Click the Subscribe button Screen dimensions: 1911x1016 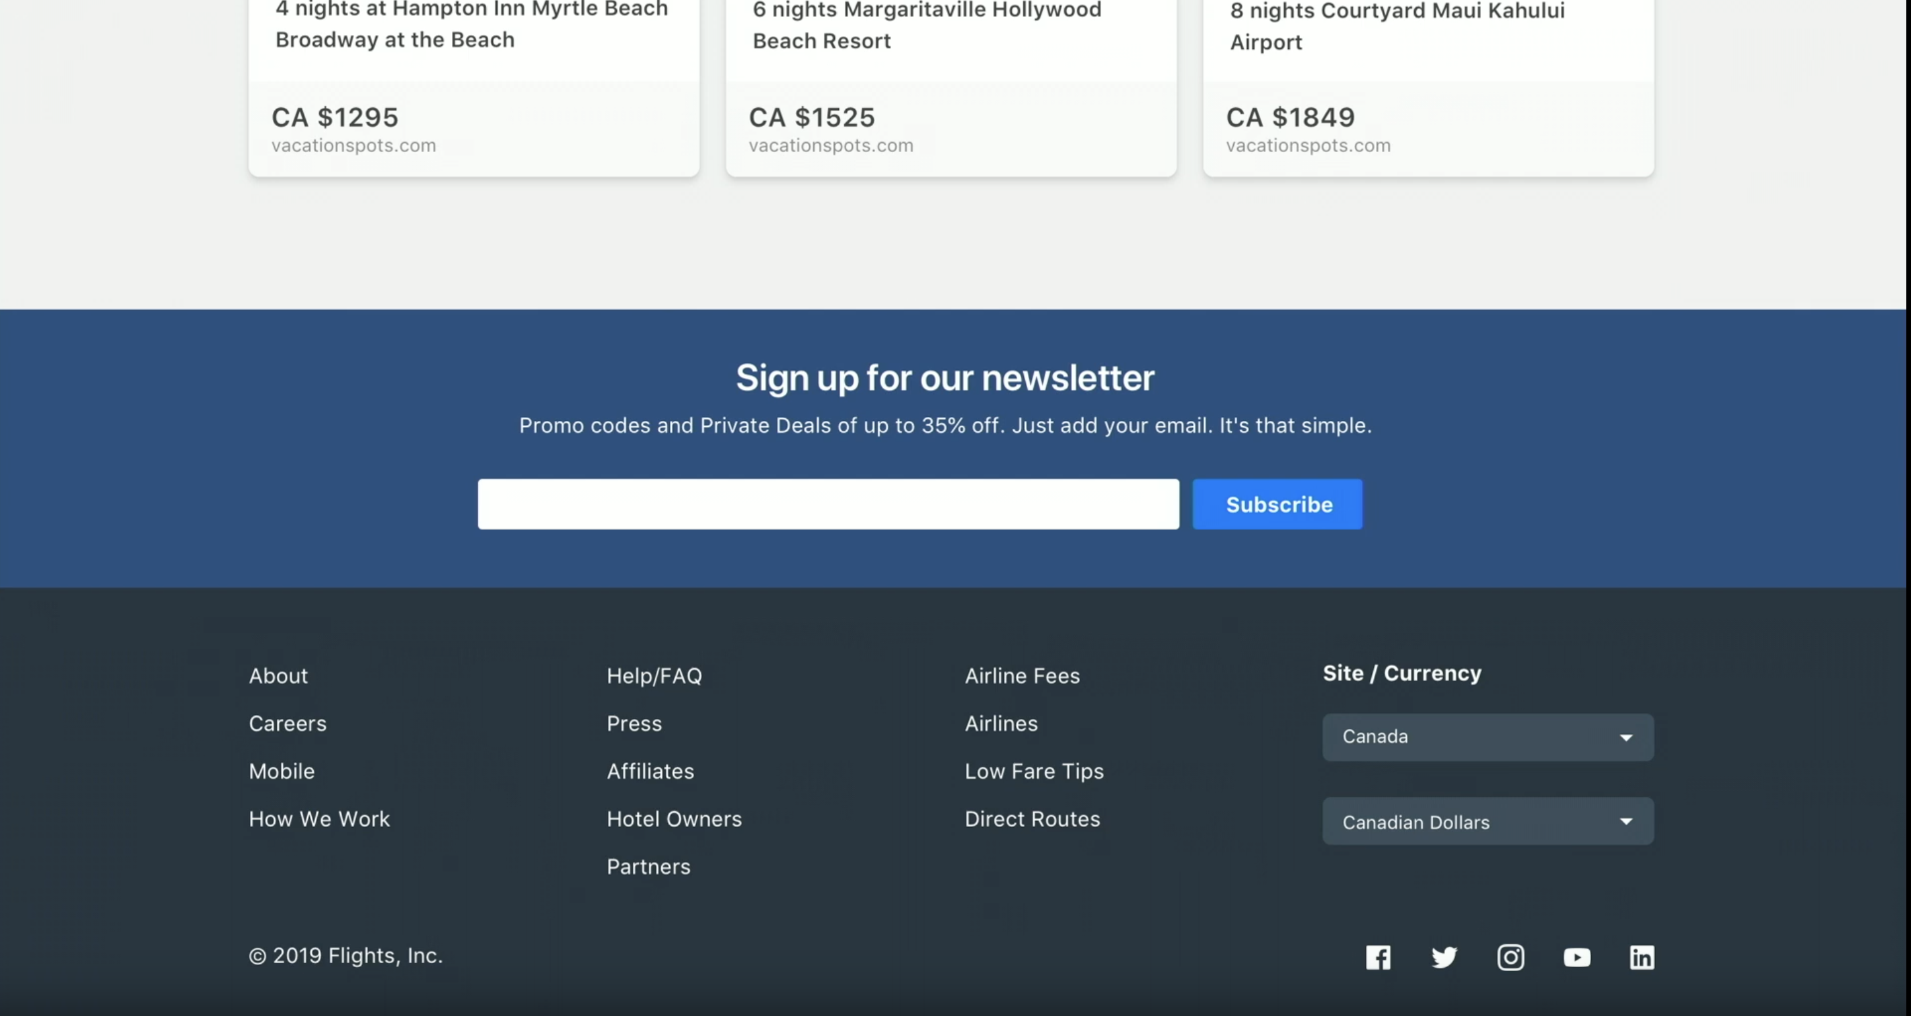pyautogui.click(x=1277, y=504)
